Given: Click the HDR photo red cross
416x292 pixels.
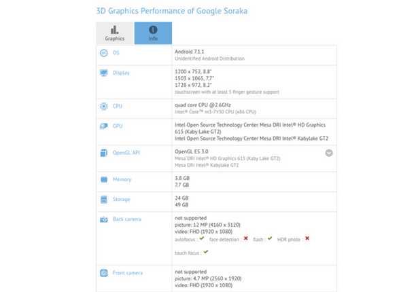Looking at the screenshot, I should [307, 238].
